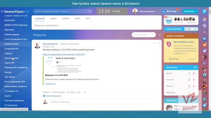
Task: Click the Прочитано button
Action: (x=174, y=59)
